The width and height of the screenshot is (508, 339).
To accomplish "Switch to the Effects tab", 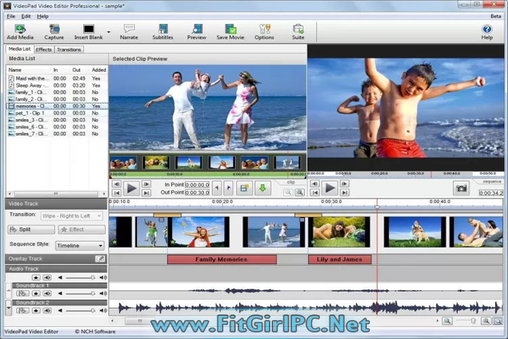I will [x=44, y=49].
